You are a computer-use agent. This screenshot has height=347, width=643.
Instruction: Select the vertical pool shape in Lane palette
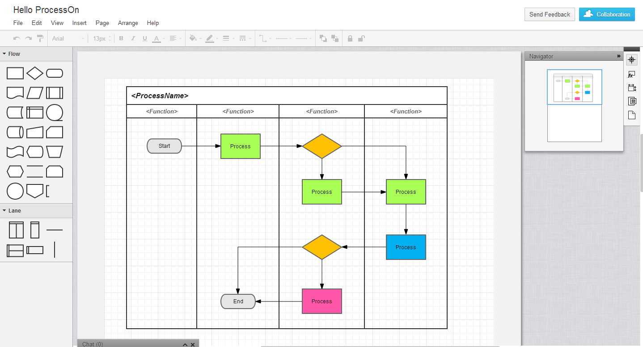click(16, 230)
